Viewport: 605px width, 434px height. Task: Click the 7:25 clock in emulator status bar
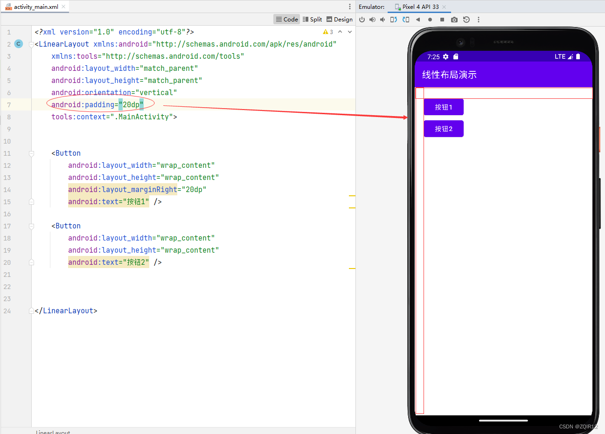pos(433,57)
